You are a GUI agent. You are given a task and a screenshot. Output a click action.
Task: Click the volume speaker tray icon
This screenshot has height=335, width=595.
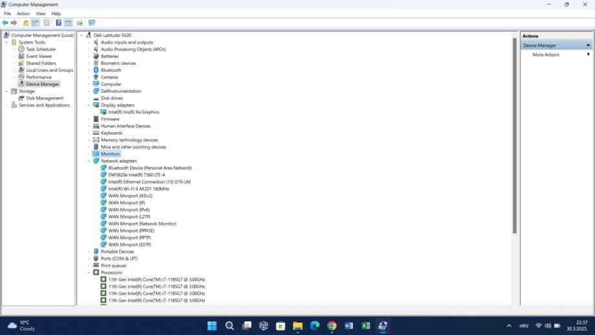(548, 326)
